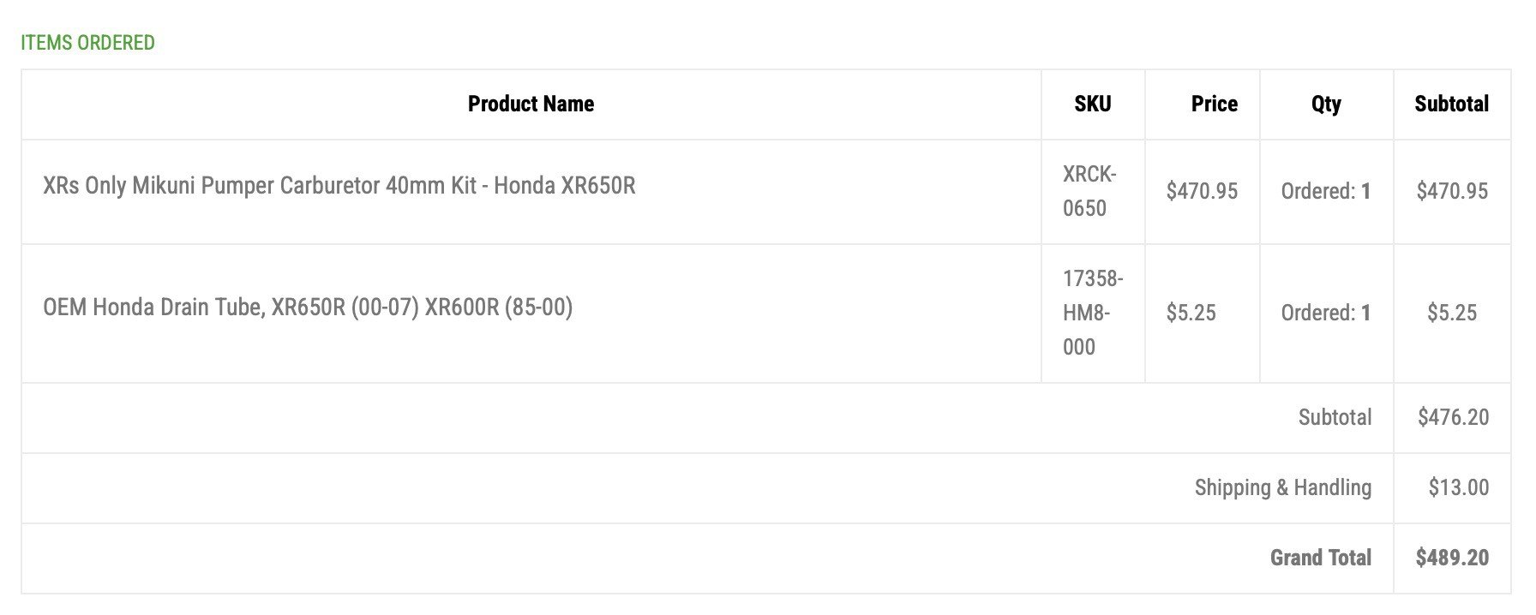Click the ITEMS ORDERED heading
The width and height of the screenshot is (1536, 615).
coord(87,43)
